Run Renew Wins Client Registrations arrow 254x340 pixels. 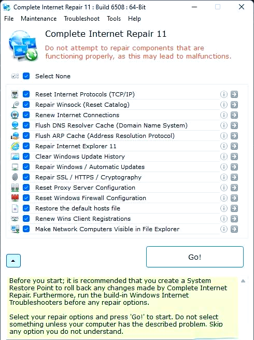click(234, 219)
